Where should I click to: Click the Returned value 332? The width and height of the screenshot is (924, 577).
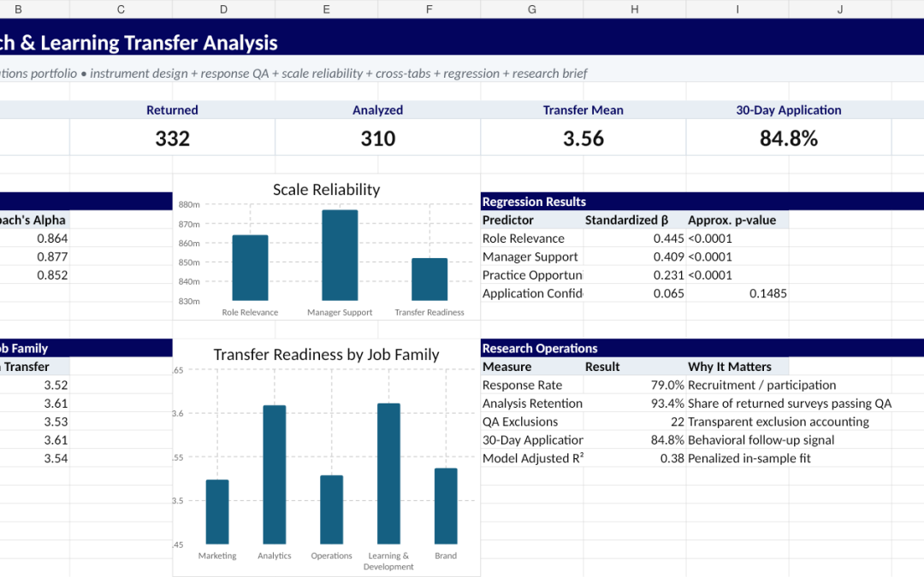click(173, 138)
